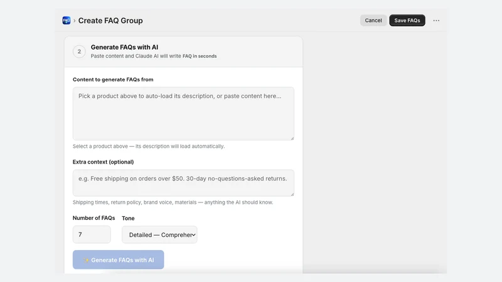
Task: Click the 'Create FAQ Group' page title
Action: pos(110,21)
